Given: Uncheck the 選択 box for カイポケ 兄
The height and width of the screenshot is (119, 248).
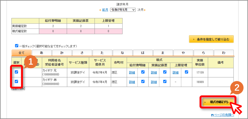Looking at the screenshot, I should tap(16, 72).
